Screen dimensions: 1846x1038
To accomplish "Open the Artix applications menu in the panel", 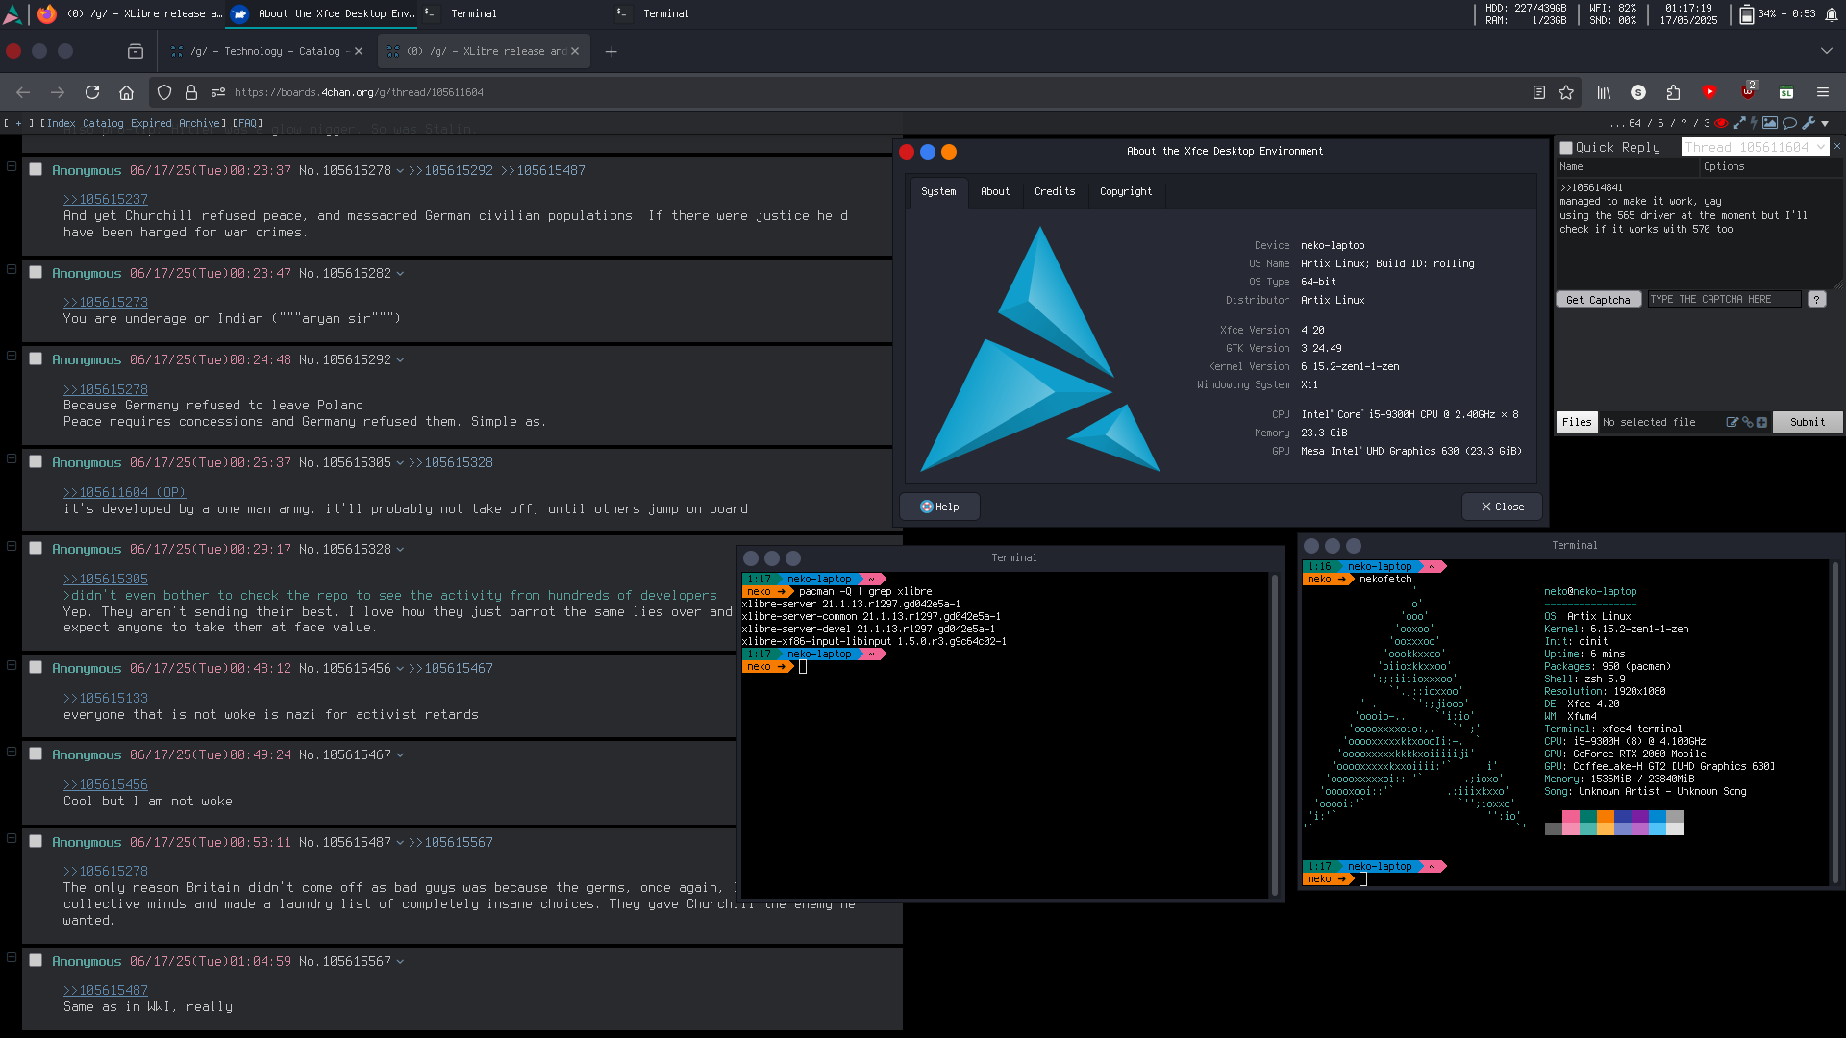I will pos(12,13).
